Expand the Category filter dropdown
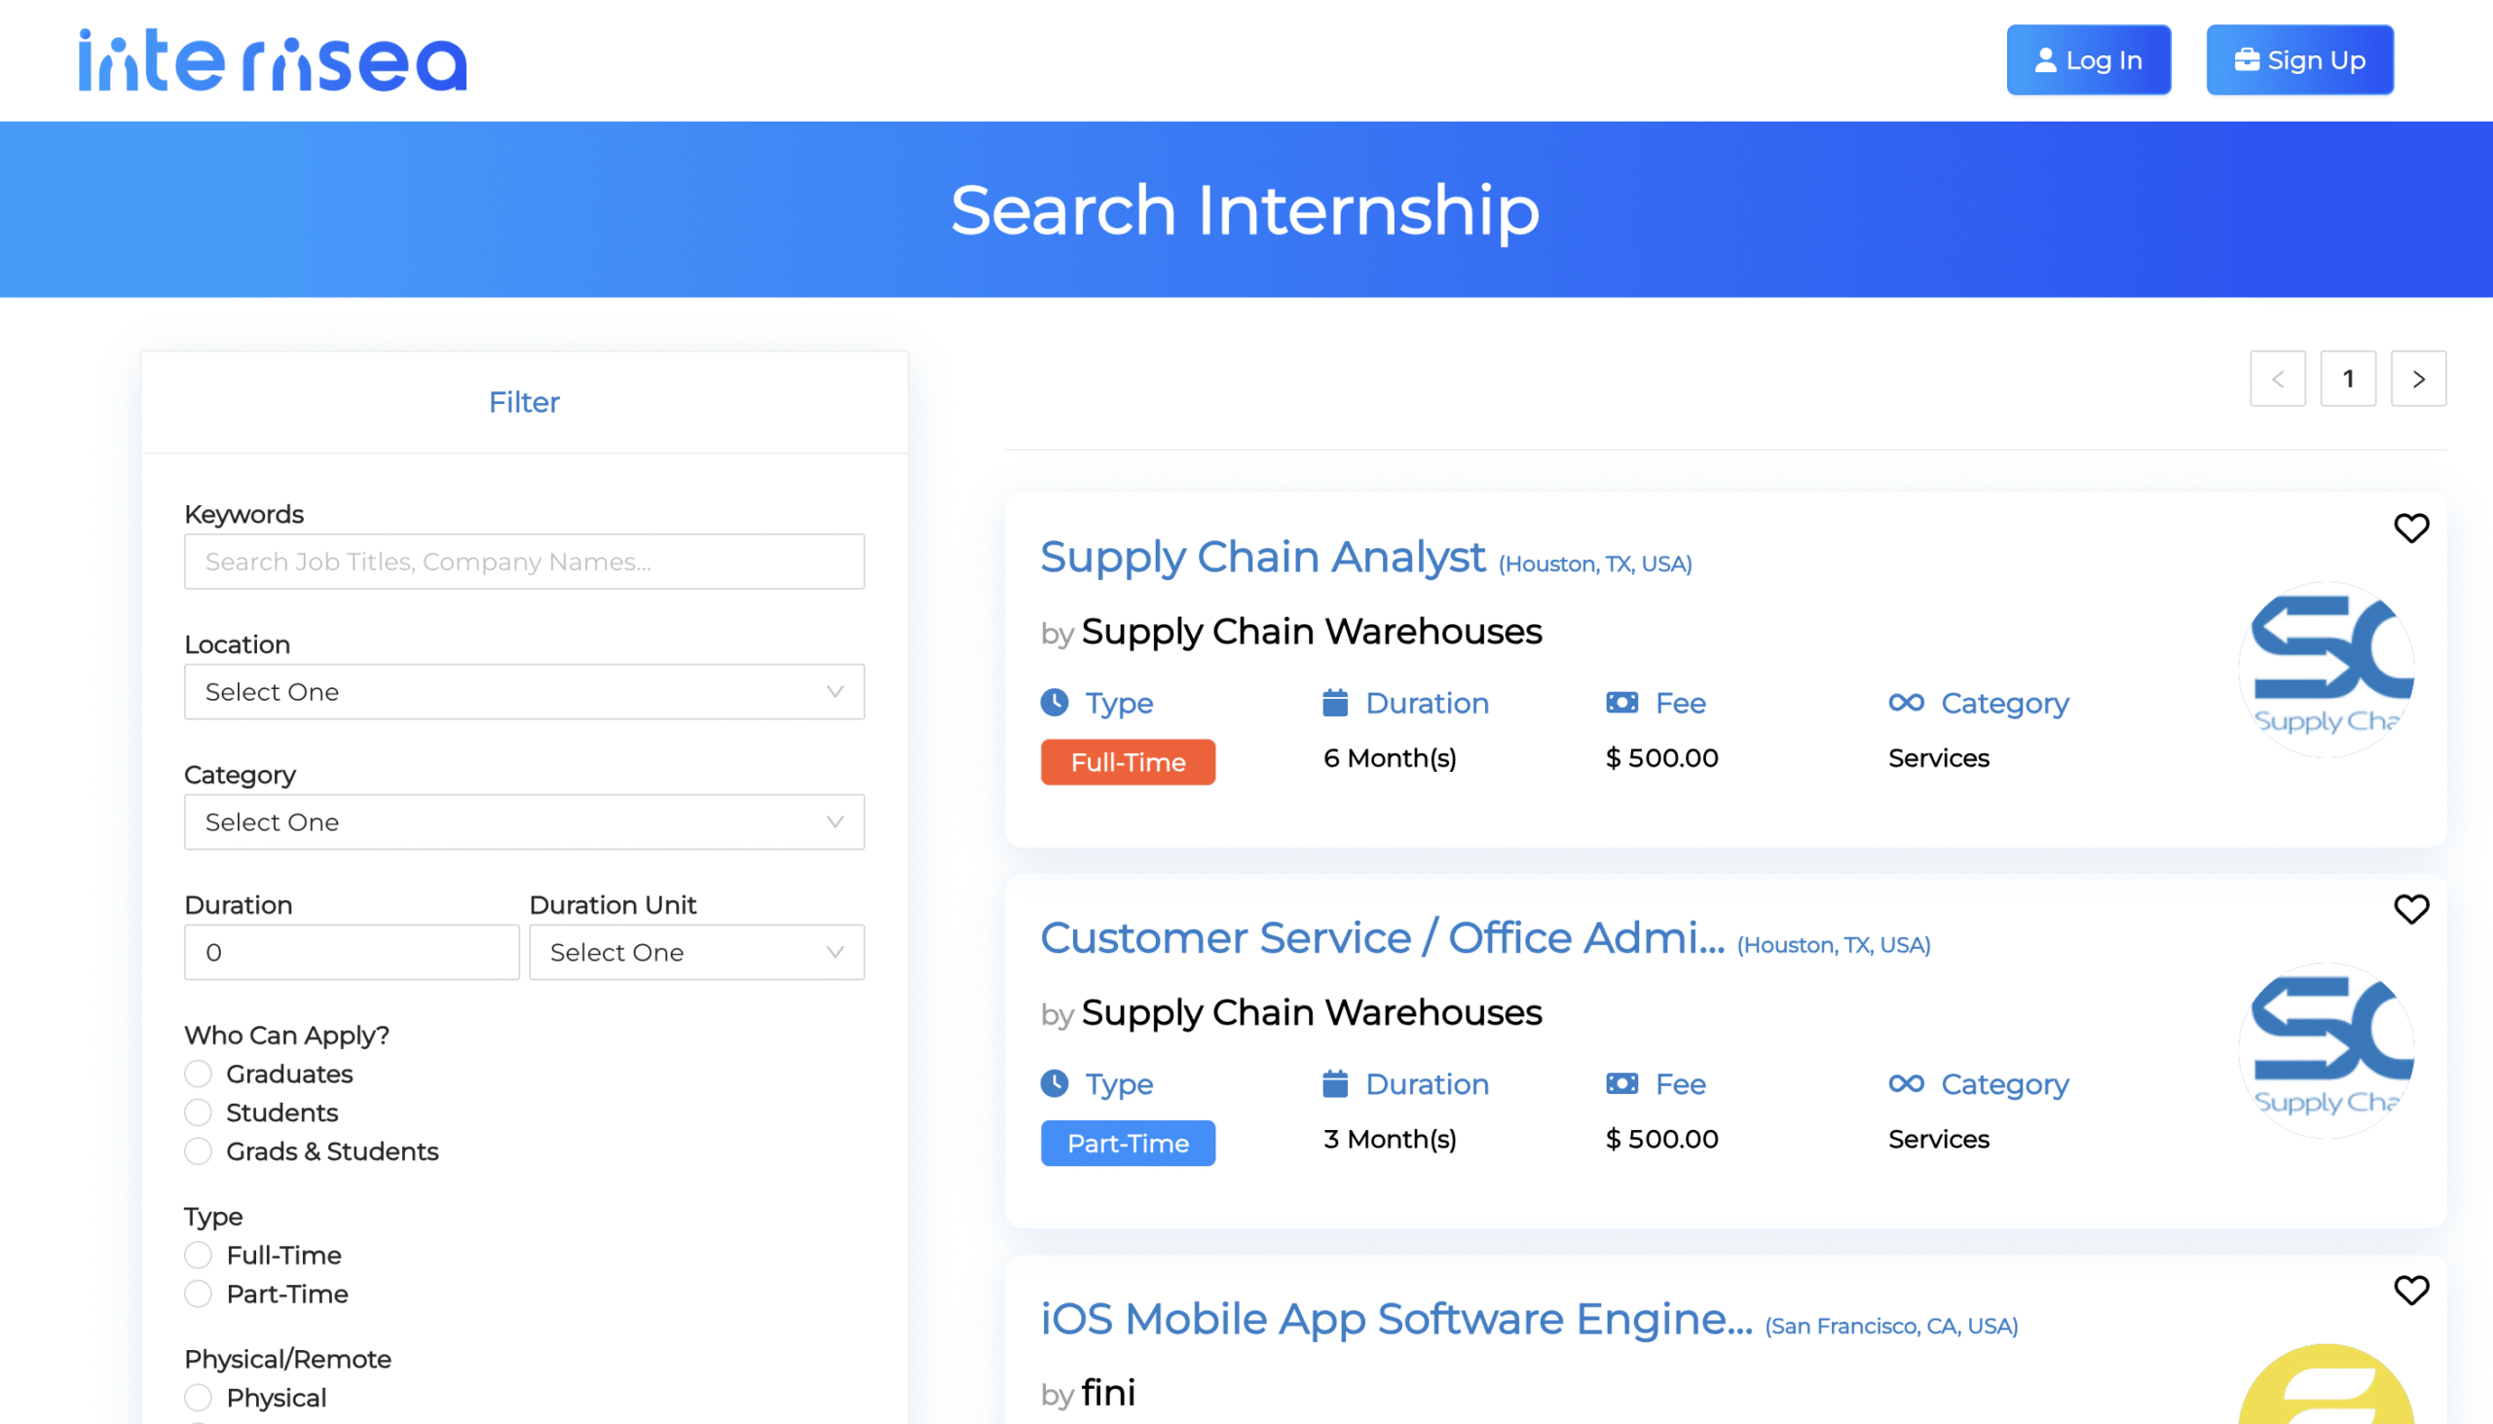Image resolution: width=2493 pixels, height=1424 pixels. pyautogui.click(x=524, y=822)
